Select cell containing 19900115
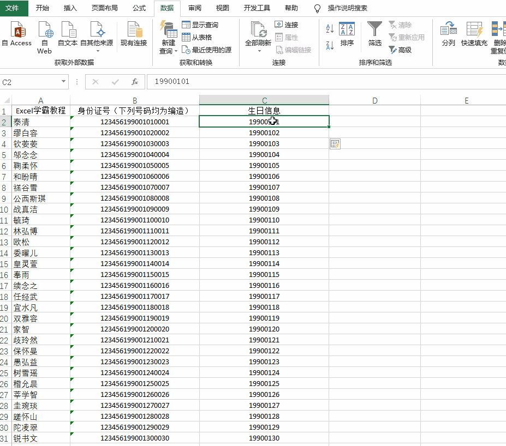 click(264, 275)
